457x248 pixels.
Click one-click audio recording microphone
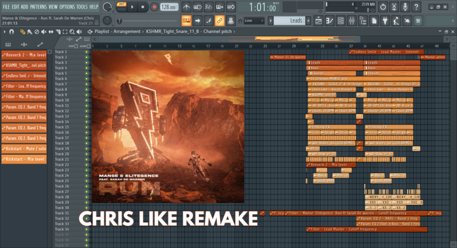coord(405,7)
